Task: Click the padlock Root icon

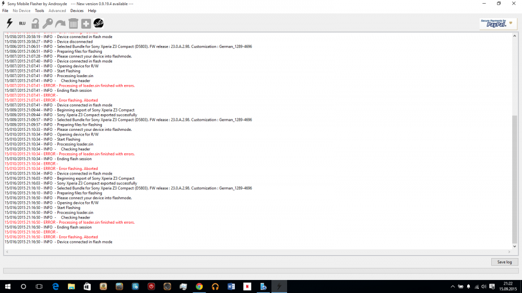Action: [x=35, y=23]
